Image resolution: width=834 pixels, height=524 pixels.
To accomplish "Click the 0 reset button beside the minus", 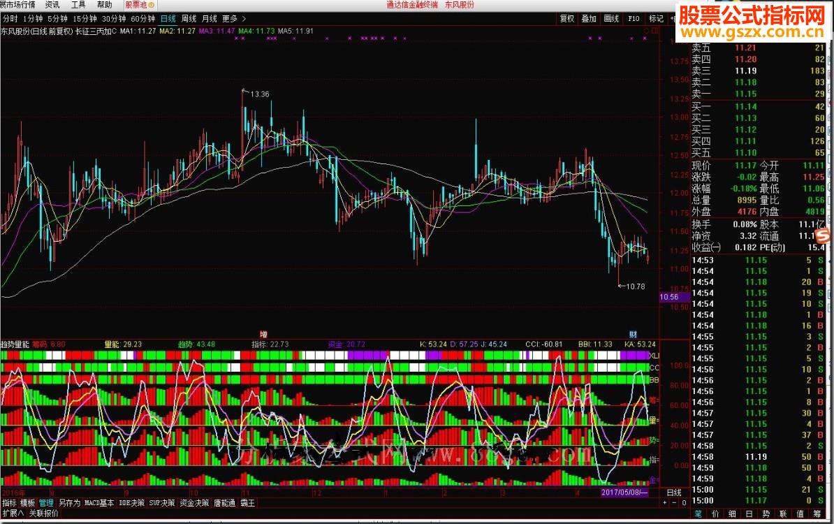I will click(x=684, y=503).
